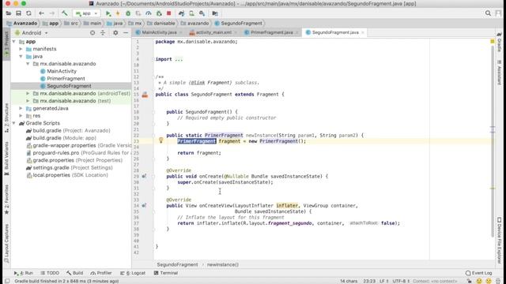Click the Run with Coverage icon
The width and height of the screenshot is (506, 284).
tap(138, 13)
